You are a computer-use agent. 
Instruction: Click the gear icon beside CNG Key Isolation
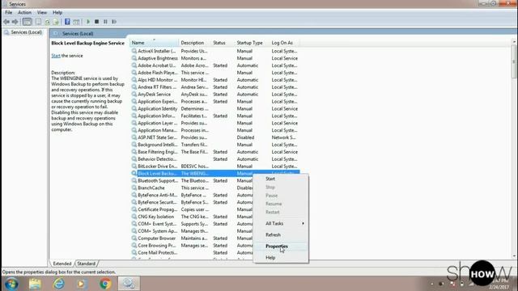134,217
